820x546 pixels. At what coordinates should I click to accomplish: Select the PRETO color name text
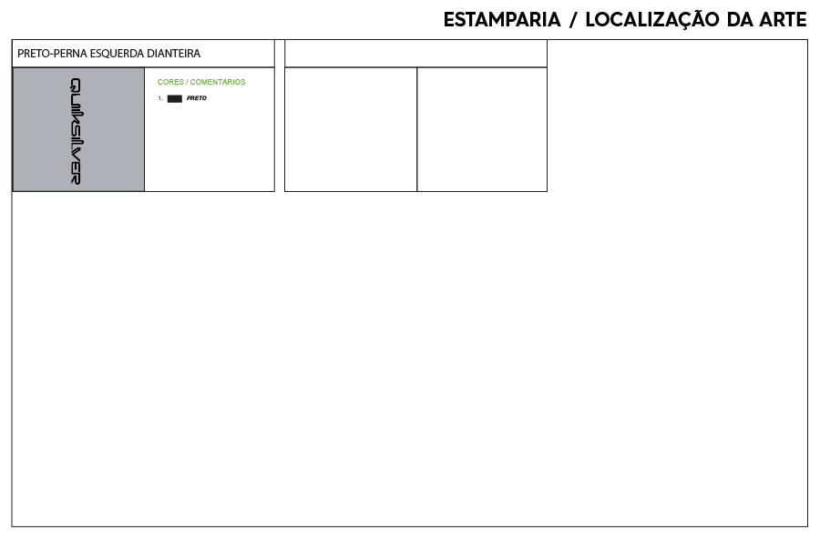pos(197,98)
